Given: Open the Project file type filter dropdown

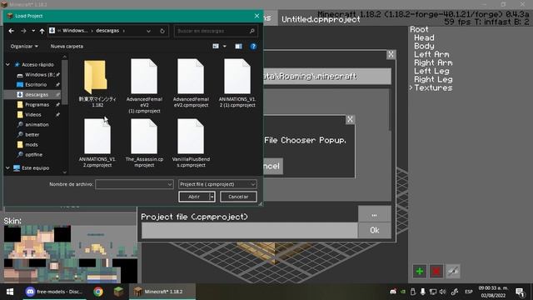Looking at the screenshot, I should 217,184.
